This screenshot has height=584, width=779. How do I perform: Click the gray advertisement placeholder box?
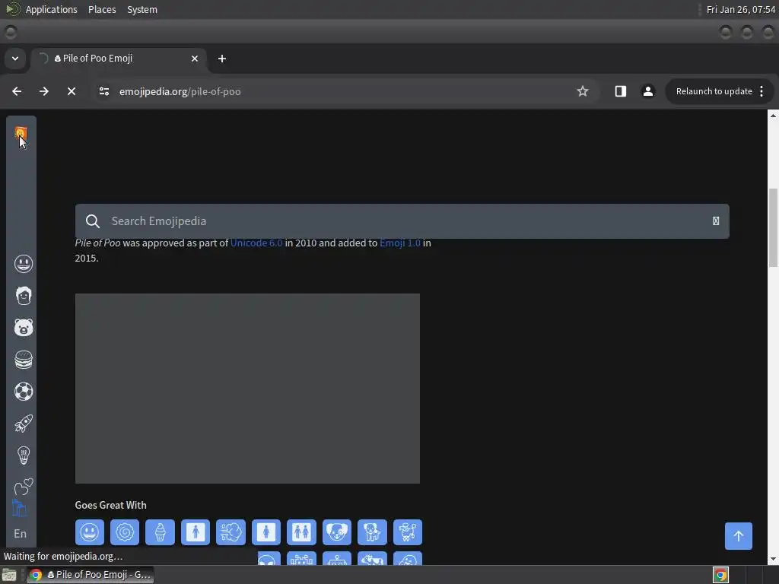(247, 389)
